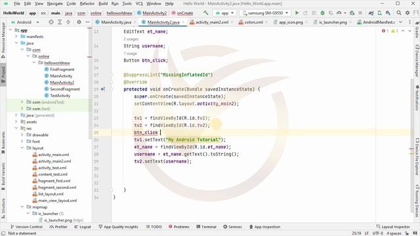Toggle the Structure side tool window
The height and width of the screenshot is (236, 420).
[3, 208]
